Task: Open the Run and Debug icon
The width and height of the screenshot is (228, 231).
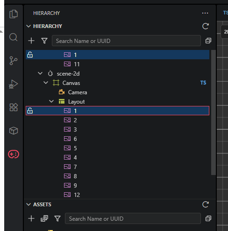Action: 14,84
